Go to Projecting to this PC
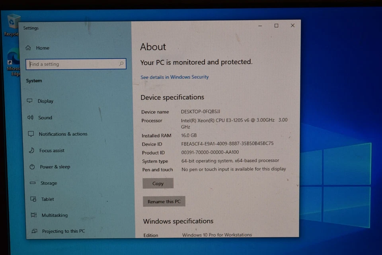 pos(63,231)
